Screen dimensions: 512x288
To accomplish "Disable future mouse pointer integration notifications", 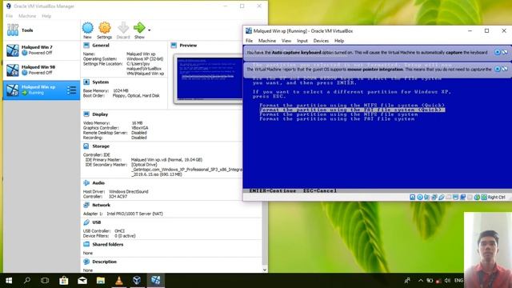I will tap(505, 69).
